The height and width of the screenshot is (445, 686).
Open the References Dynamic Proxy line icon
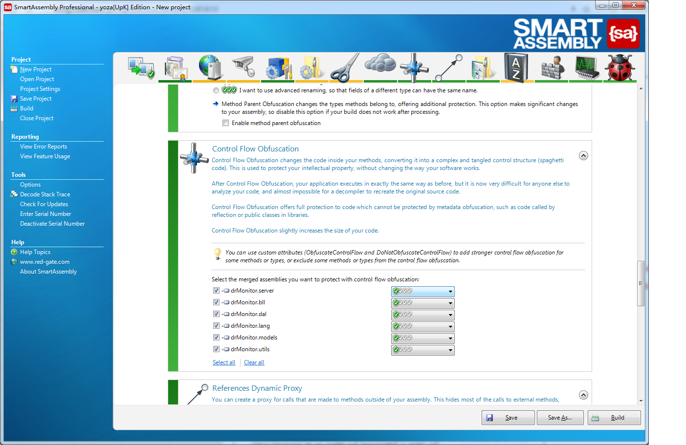coord(449,67)
